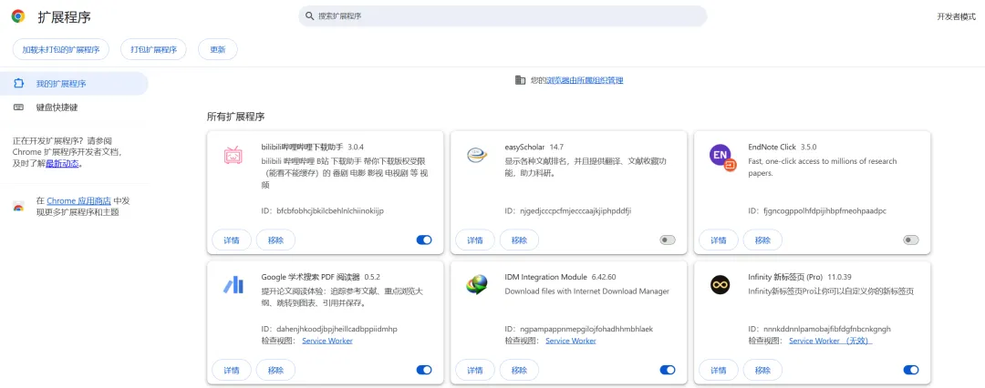Image resolution: width=985 pixels, height=388 pixels.
Task: Disable the Google 学术搜索 PDF 阅读器 toggle
Action: pos(424,370)
